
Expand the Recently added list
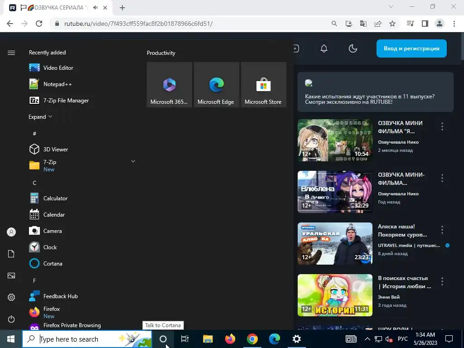(x=40, y=117)
